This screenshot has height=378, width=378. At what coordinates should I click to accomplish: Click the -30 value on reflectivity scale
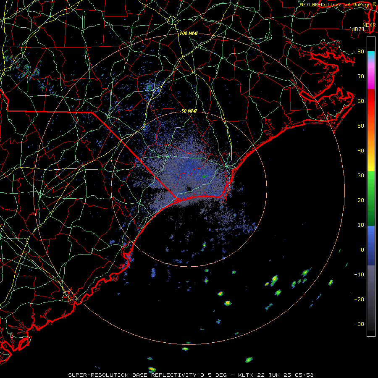pyautogui.click(x=359, y=324)
